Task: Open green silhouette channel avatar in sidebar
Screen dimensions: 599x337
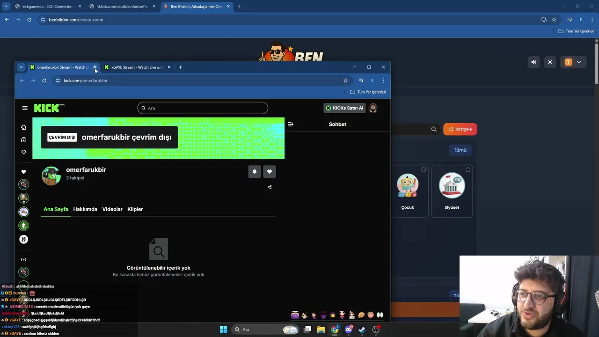Action: point(23,226)
